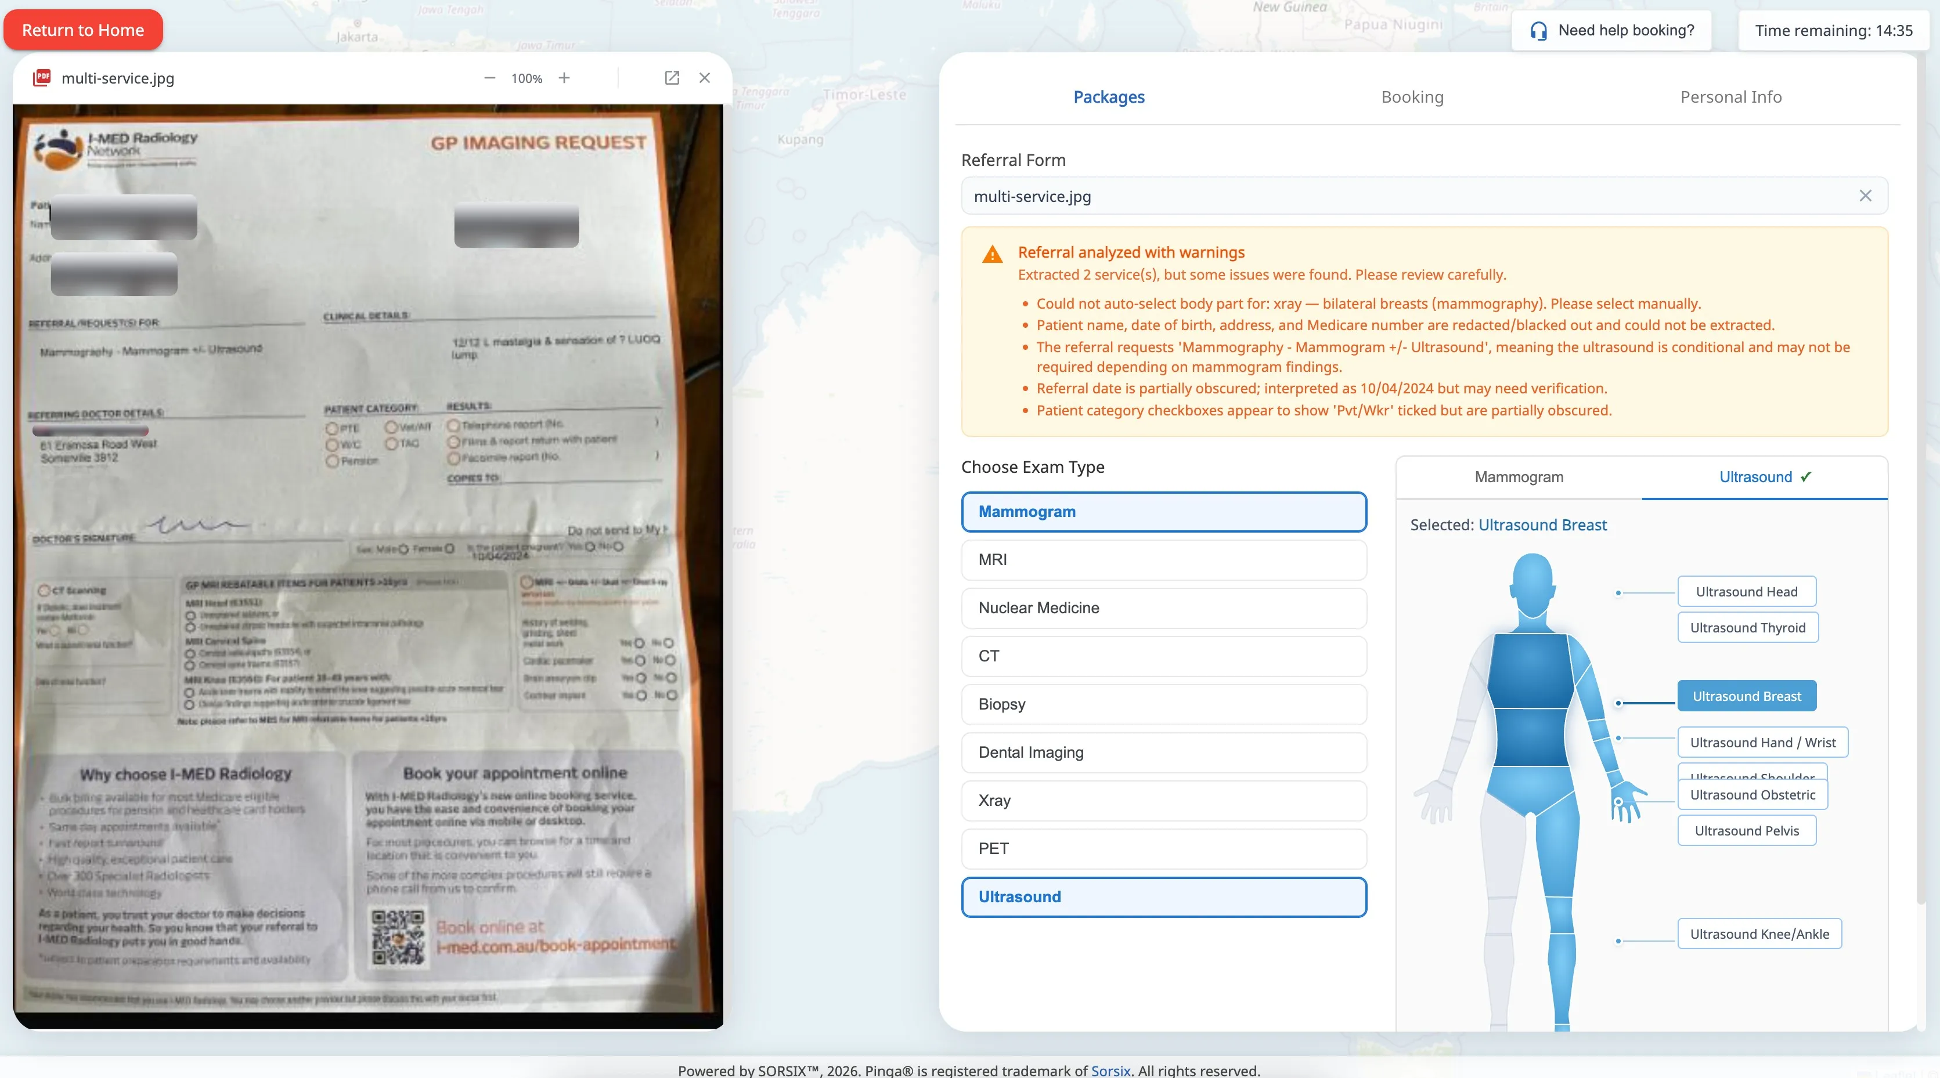Choose Ultrasound Hand / Wrist body part

click(1762, 743)
